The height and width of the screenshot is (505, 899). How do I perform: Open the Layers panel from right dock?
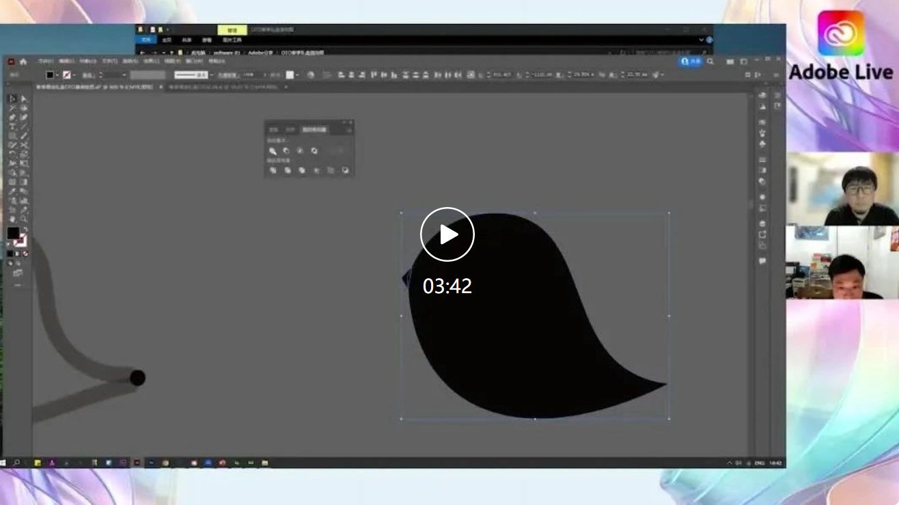762,223
